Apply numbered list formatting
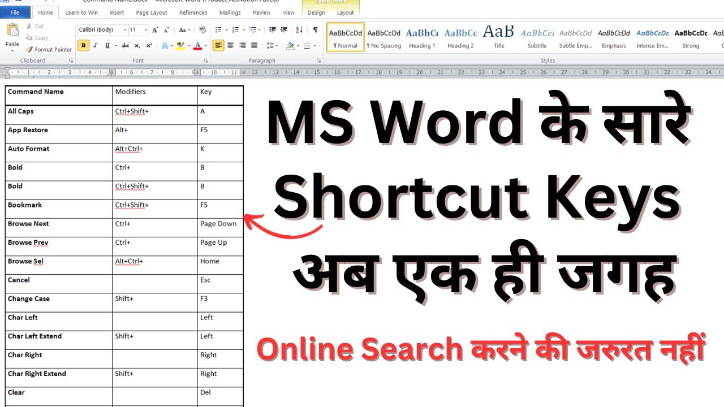The width and height of the screenshot is (724, 407). [235, 30]
